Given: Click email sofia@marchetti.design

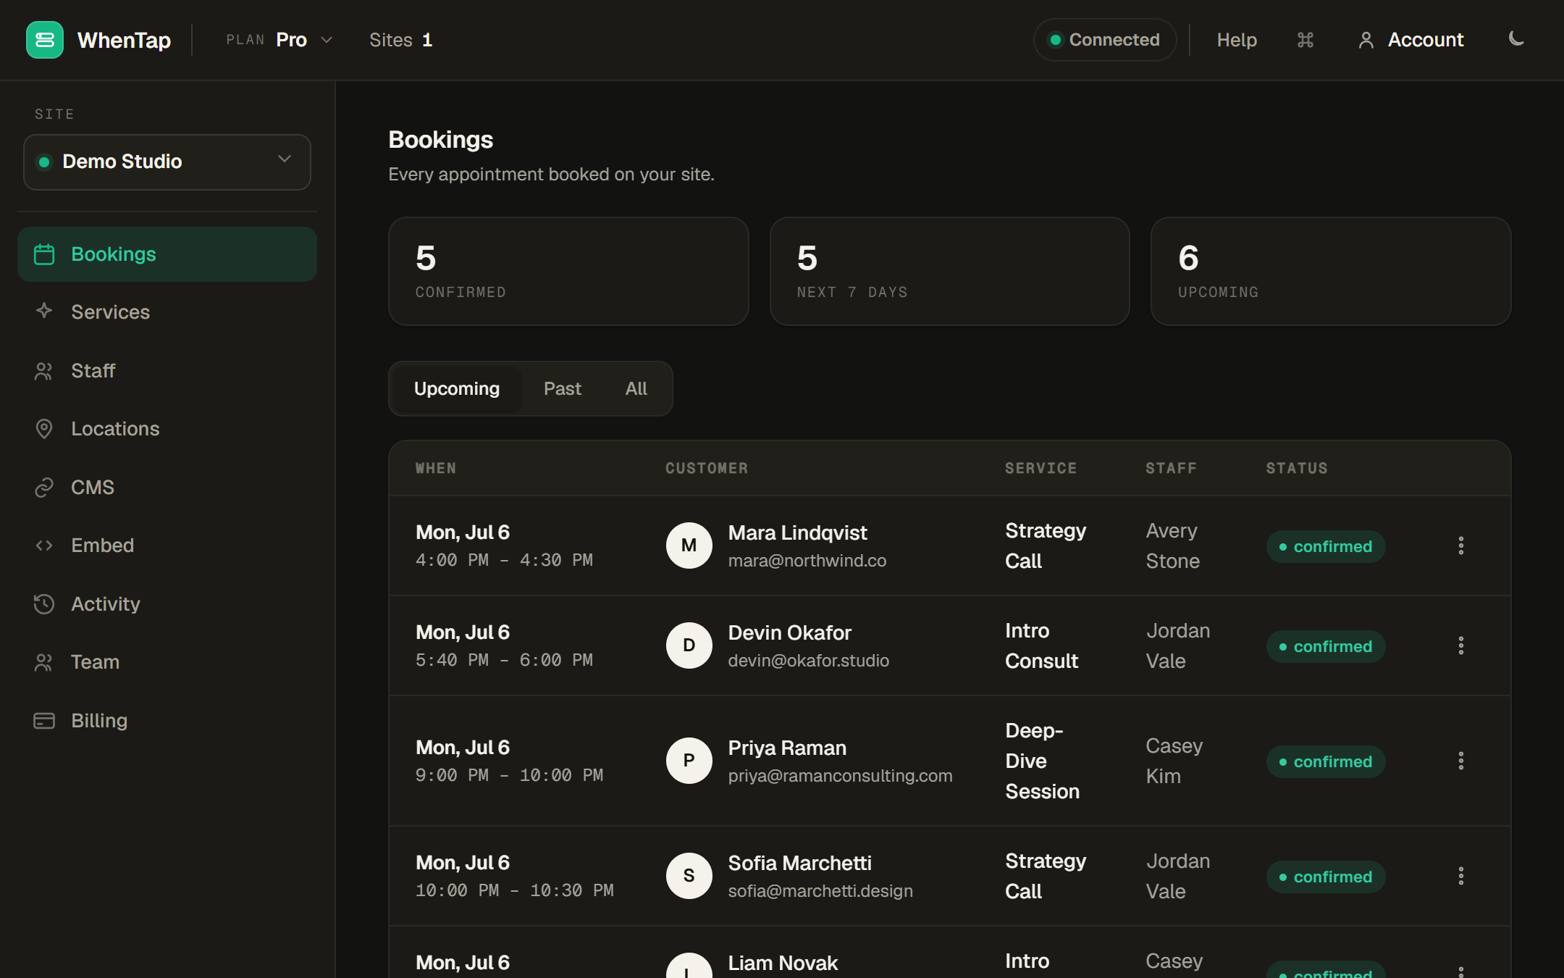Looking at the screenshot, I should point(820,891).
